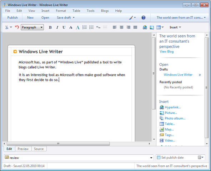Viewport: 211px width, 171px height.
Task: Expand the Save draft dropdown arrow
Action: tap(74, 17)
